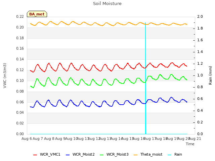Toggle the Rain legend entry
Screen dimensions: 215x161
coord(175,154)
